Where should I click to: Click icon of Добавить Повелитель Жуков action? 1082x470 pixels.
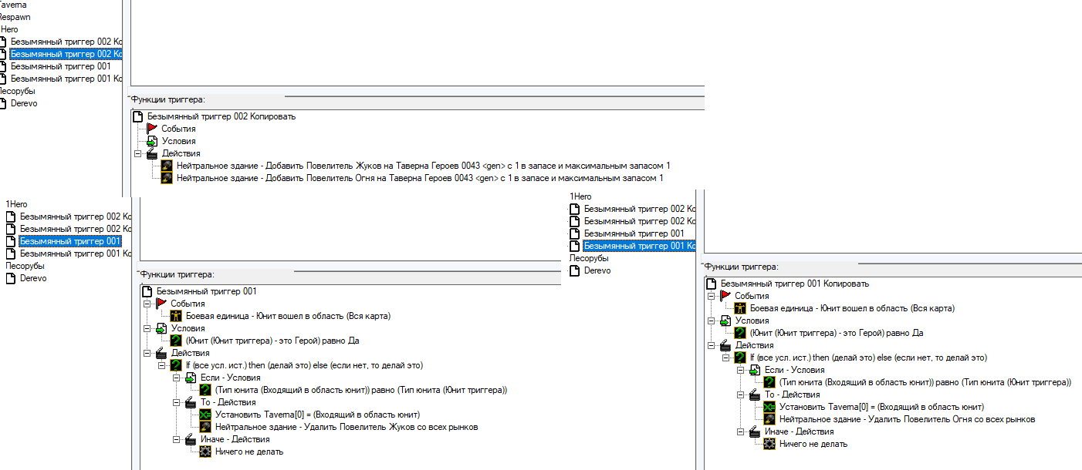coord(167,166)
